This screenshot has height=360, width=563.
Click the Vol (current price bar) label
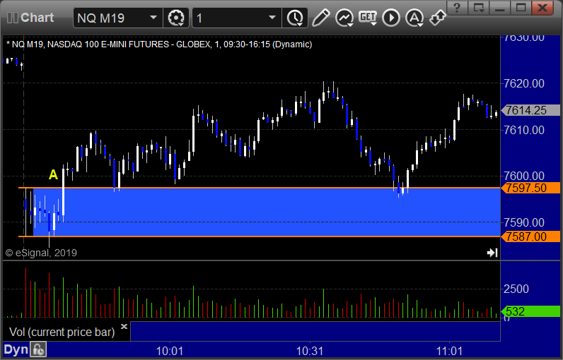pyautogui.click(x=62, y=332)
